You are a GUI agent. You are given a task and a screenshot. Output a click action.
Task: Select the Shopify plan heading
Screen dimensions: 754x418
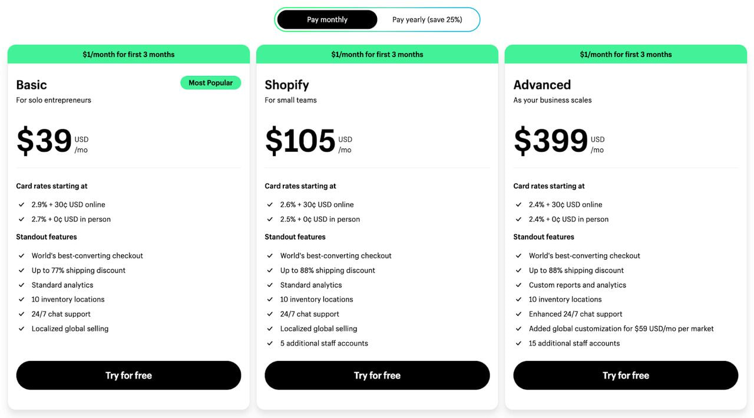(x=287, y=84)
